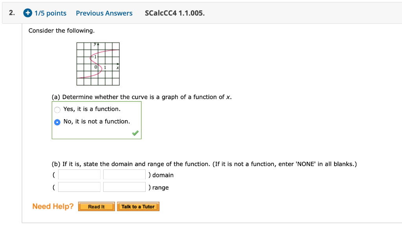
Task: Open the Previous Answers page
Action: click(104, 13)
